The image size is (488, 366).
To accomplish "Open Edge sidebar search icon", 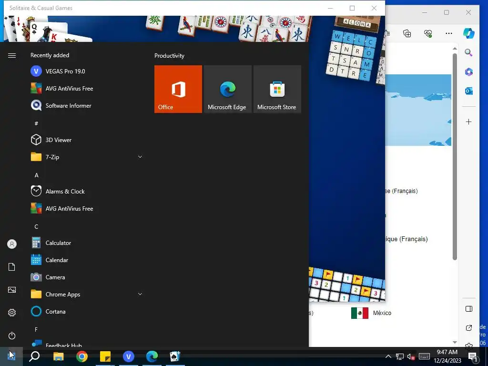I will click(469, 52).
